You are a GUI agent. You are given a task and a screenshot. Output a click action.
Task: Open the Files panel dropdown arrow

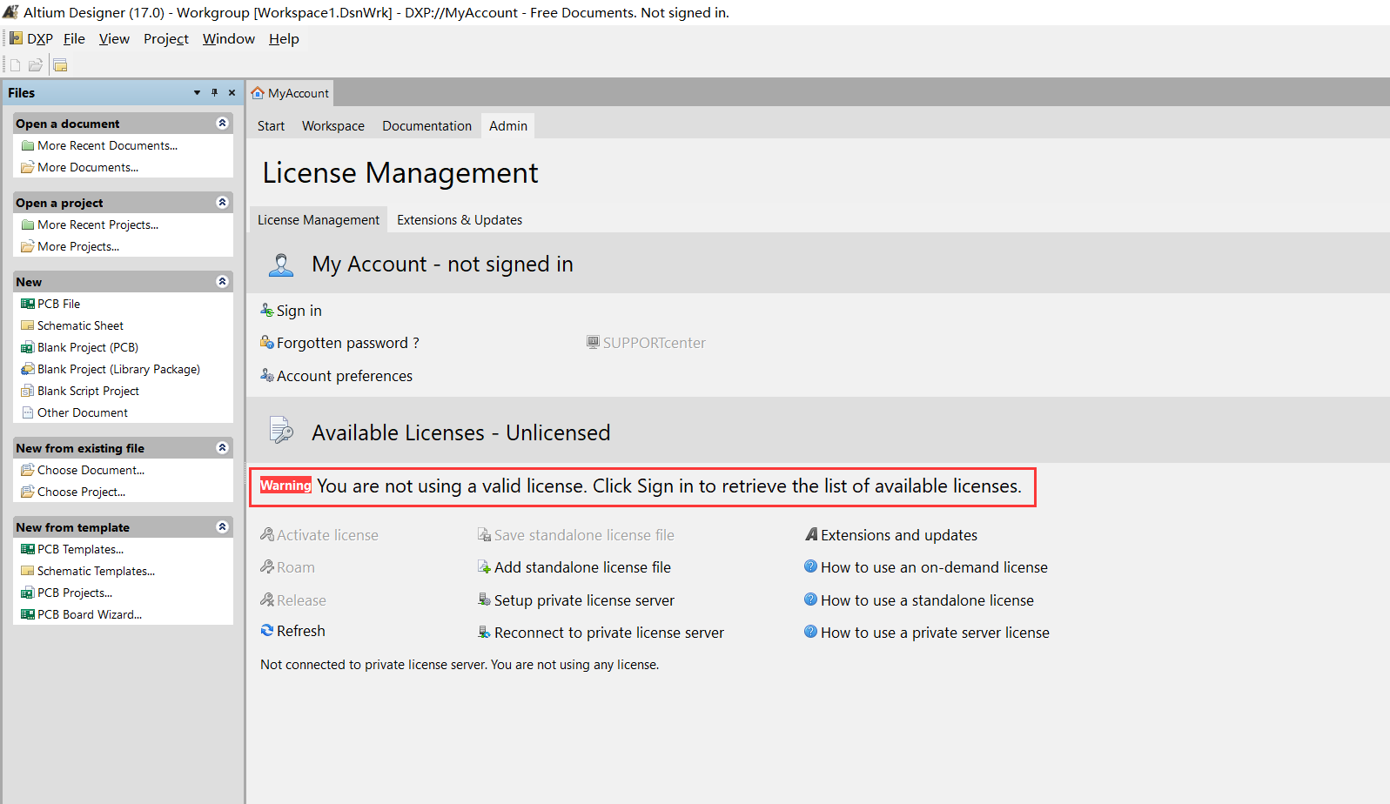(x=197, y=93)
